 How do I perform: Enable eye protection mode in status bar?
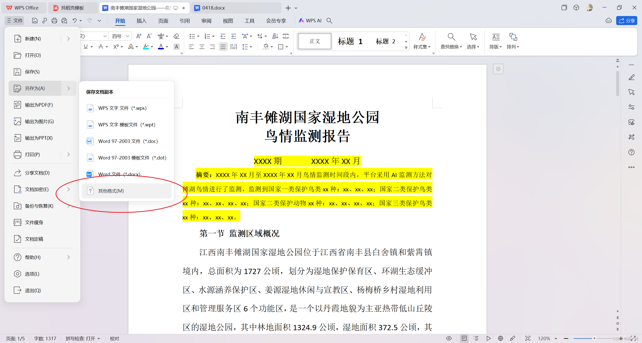(x=449, y=338)
